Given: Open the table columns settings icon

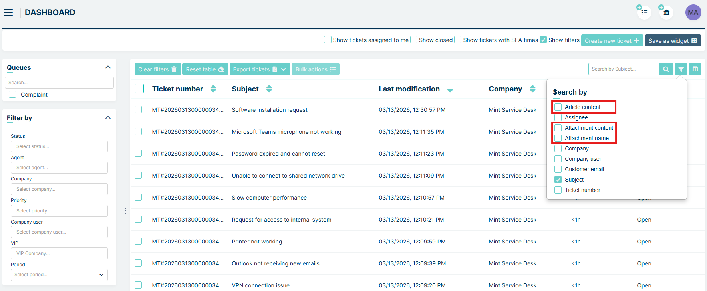Looking at the screenshot, I should (x=695, y=69).
